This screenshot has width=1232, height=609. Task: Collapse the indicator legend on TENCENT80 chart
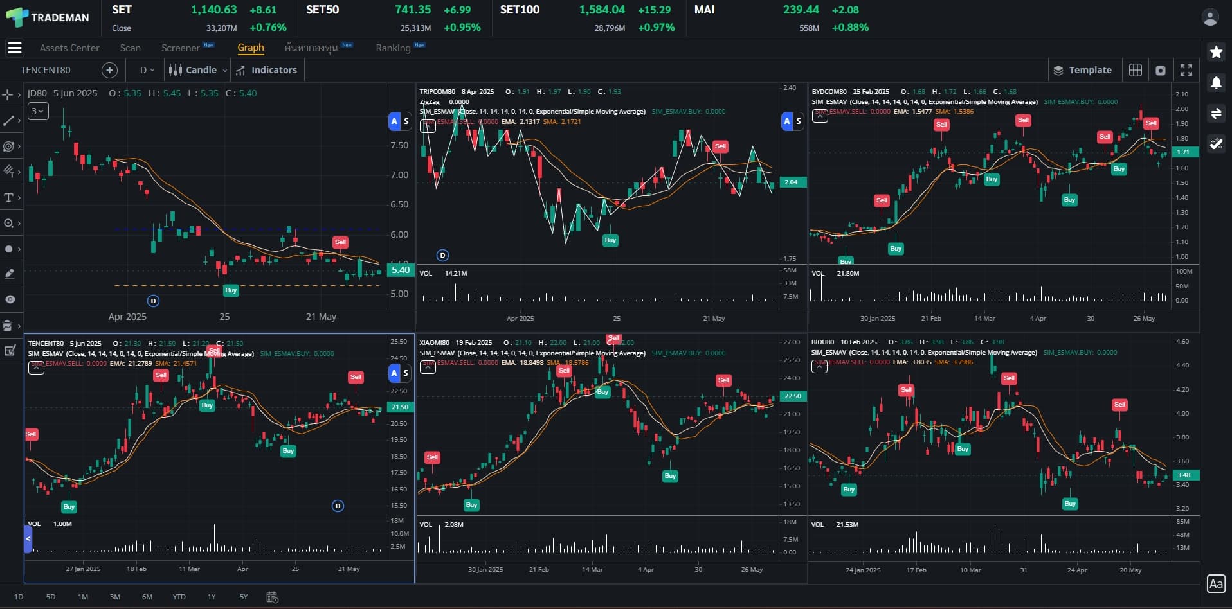click(x=36, y=368)
